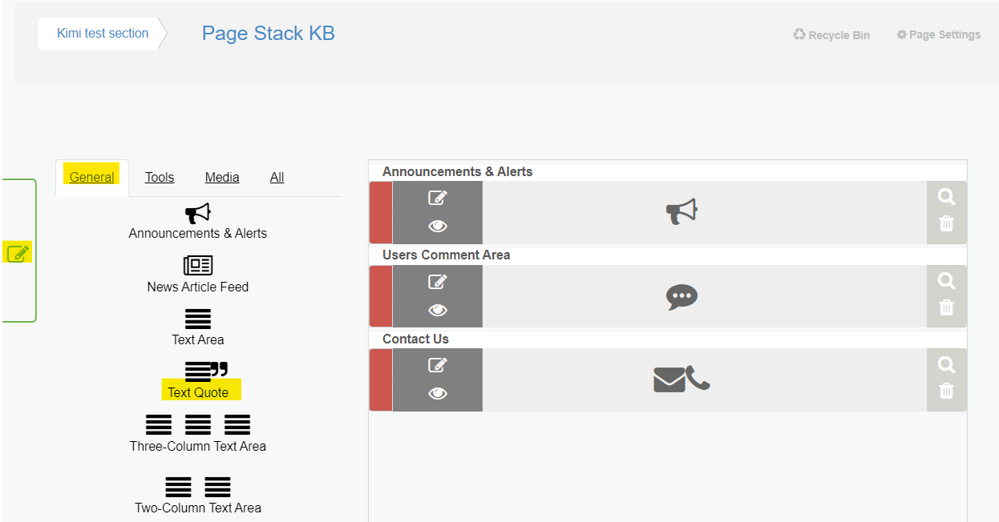
Task: Pick the Text Area lines icon
Action: point(198,319)
